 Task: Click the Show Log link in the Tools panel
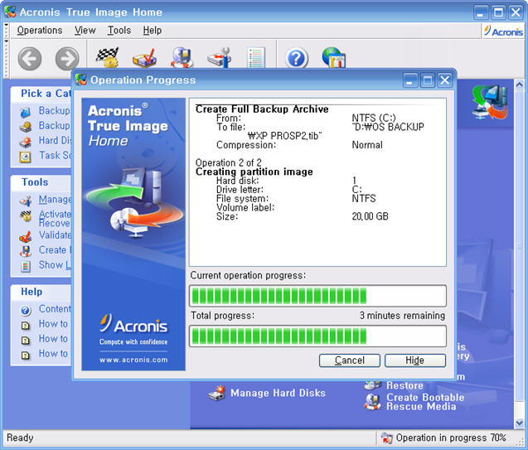pyautogui.click(x=56, y=265)
